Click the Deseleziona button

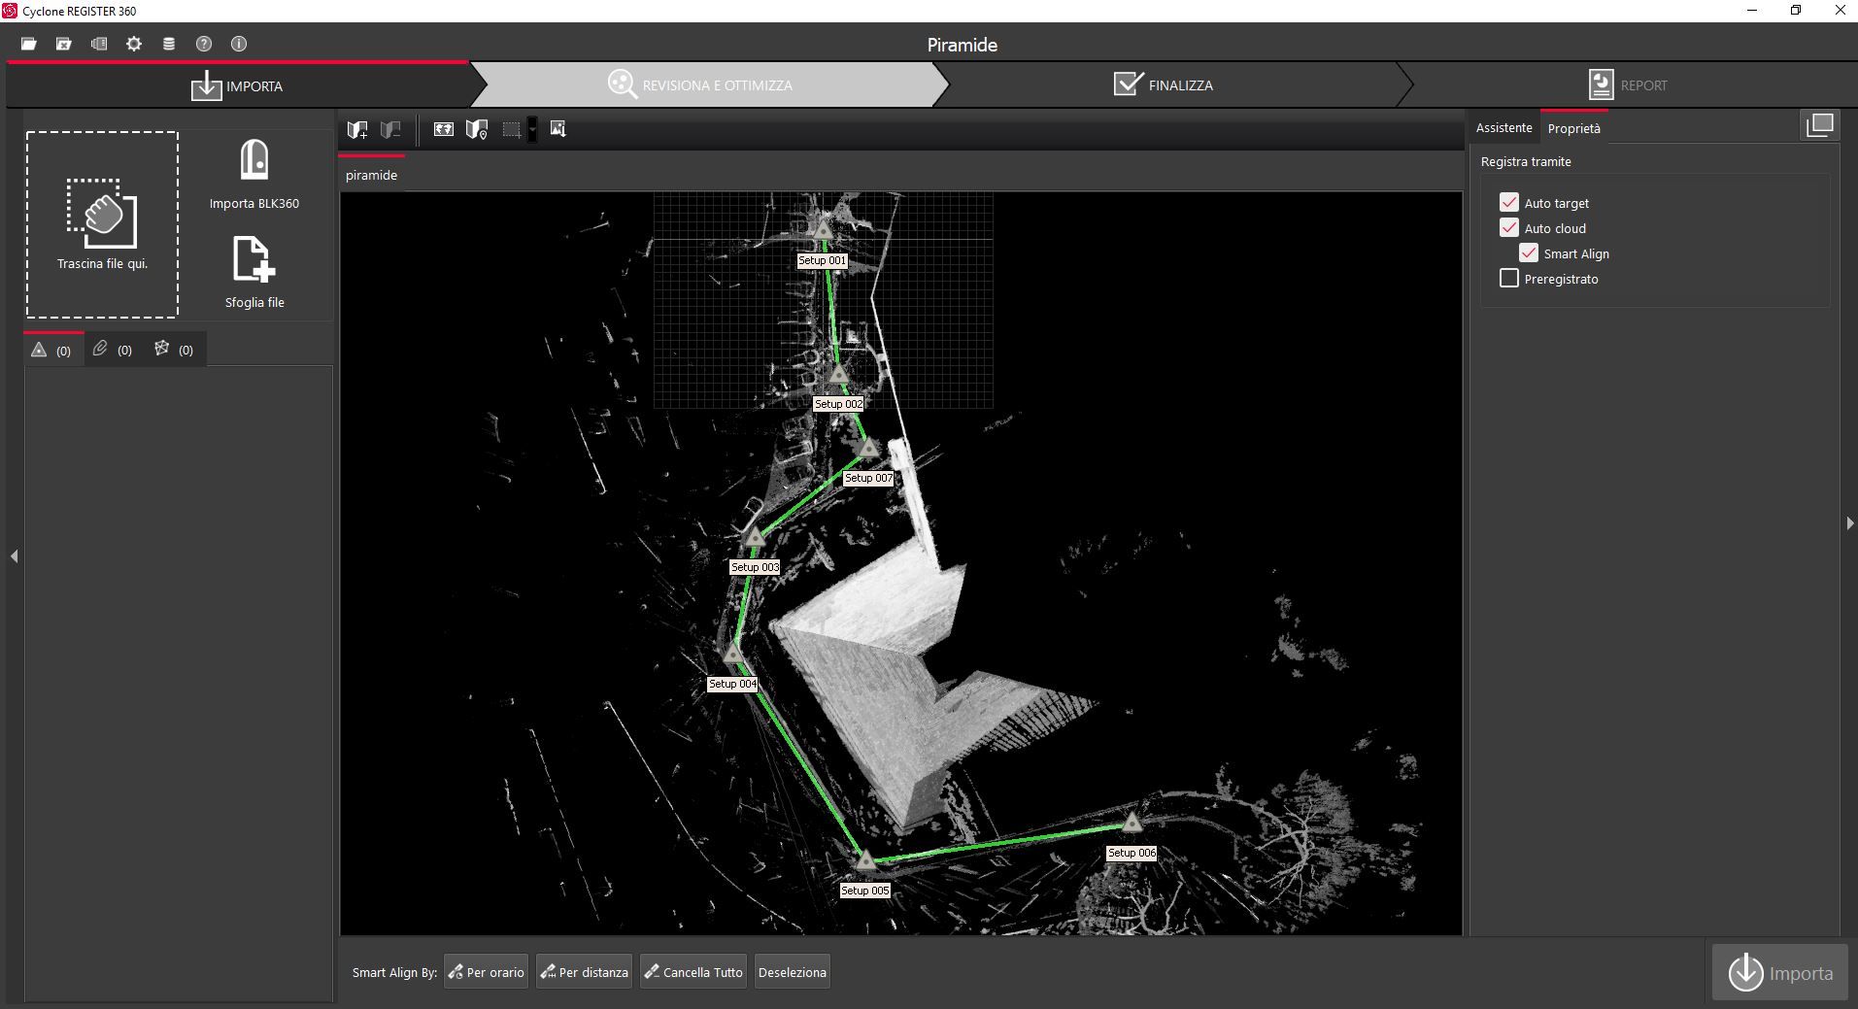point(793,972)
